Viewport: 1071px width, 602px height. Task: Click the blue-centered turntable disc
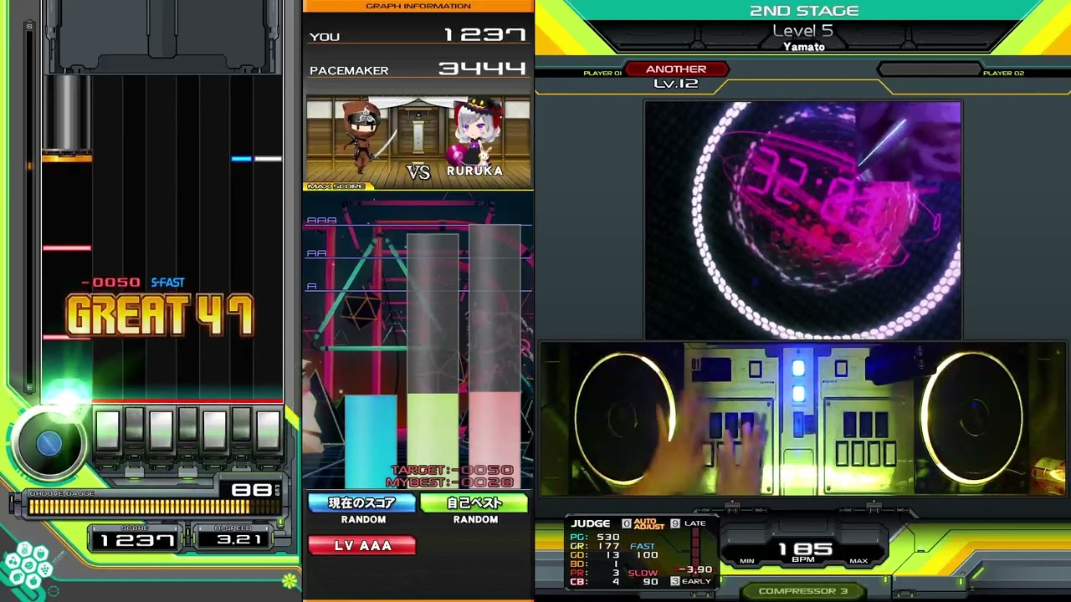(49, 444)
